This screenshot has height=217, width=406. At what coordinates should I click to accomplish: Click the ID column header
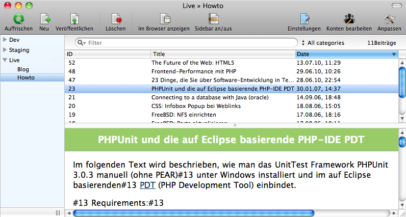[x=108, y=55]
